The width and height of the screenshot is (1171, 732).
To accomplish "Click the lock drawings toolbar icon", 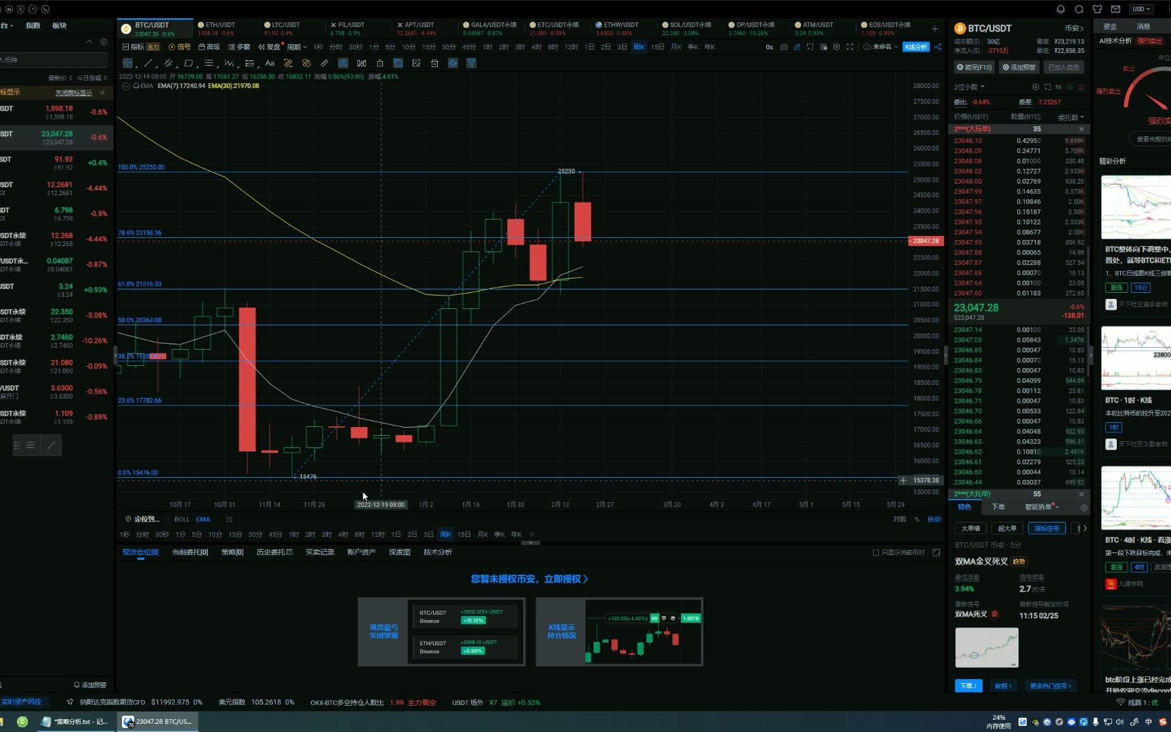I will 379,63.
